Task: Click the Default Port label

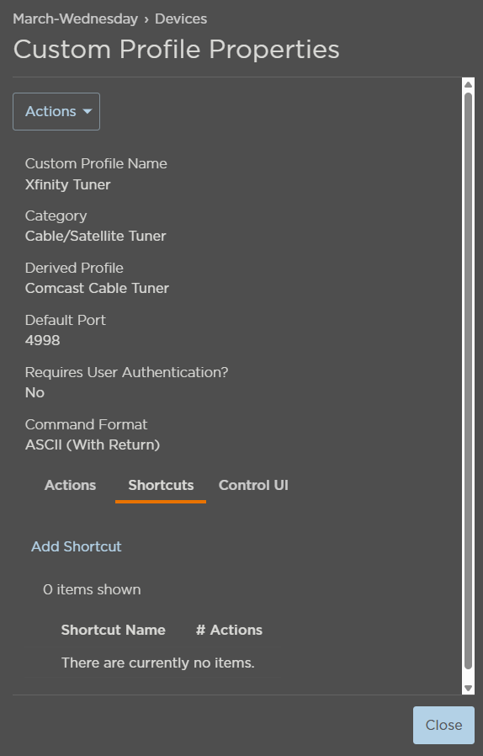Action: pos(66,320)
